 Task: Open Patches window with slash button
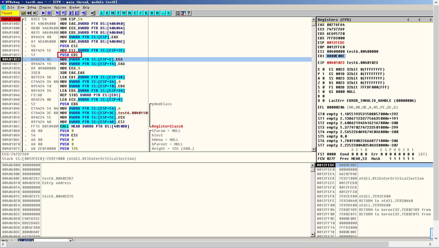tap(141, 13)
